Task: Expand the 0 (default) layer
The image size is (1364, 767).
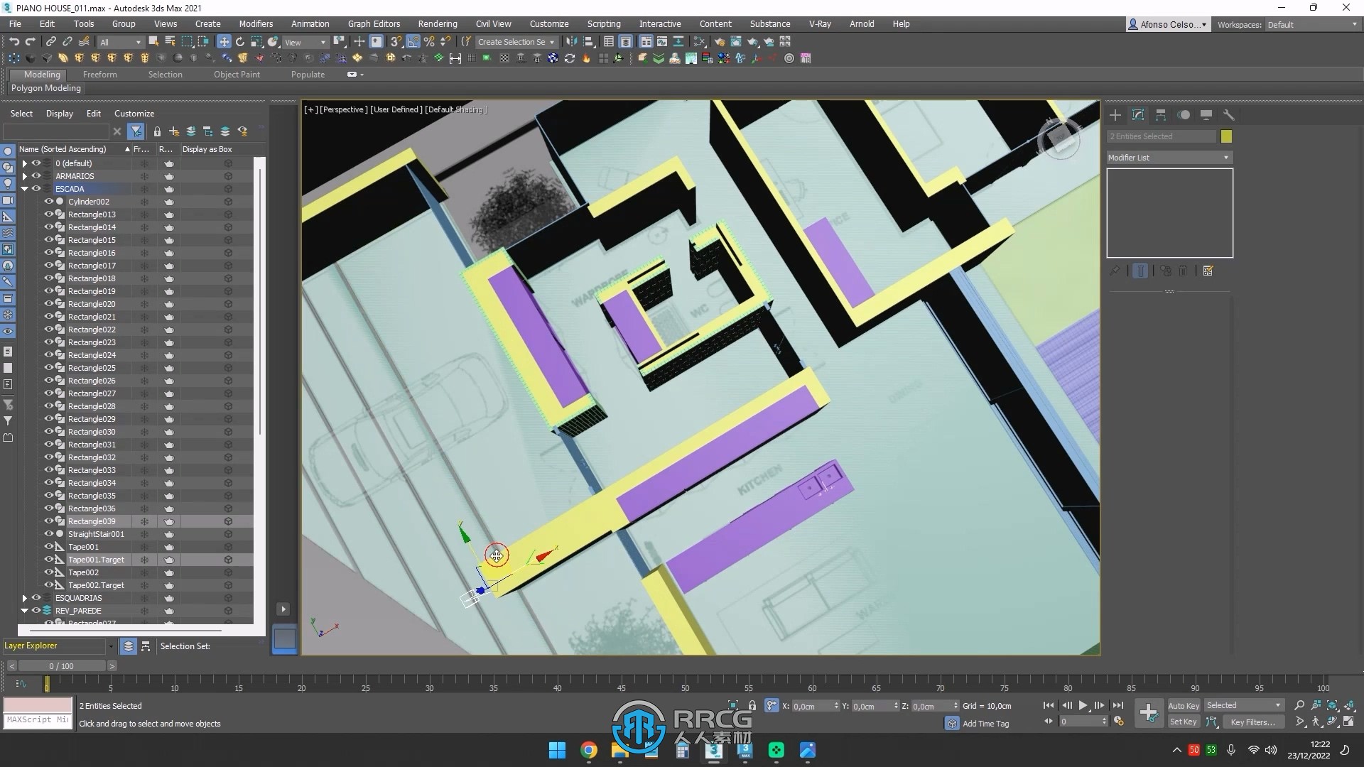Action: 25,163
